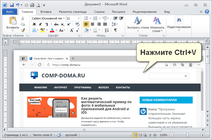Image resolution: width=212 pixels, height=140 pixels.
Task: Switch to the Ссылки tab
Action: 99,12
